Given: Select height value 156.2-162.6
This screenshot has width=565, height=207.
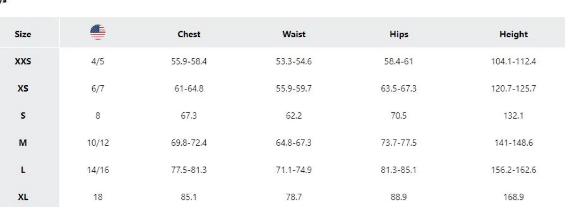Looking at the screenshot, I should click(513, 170).
